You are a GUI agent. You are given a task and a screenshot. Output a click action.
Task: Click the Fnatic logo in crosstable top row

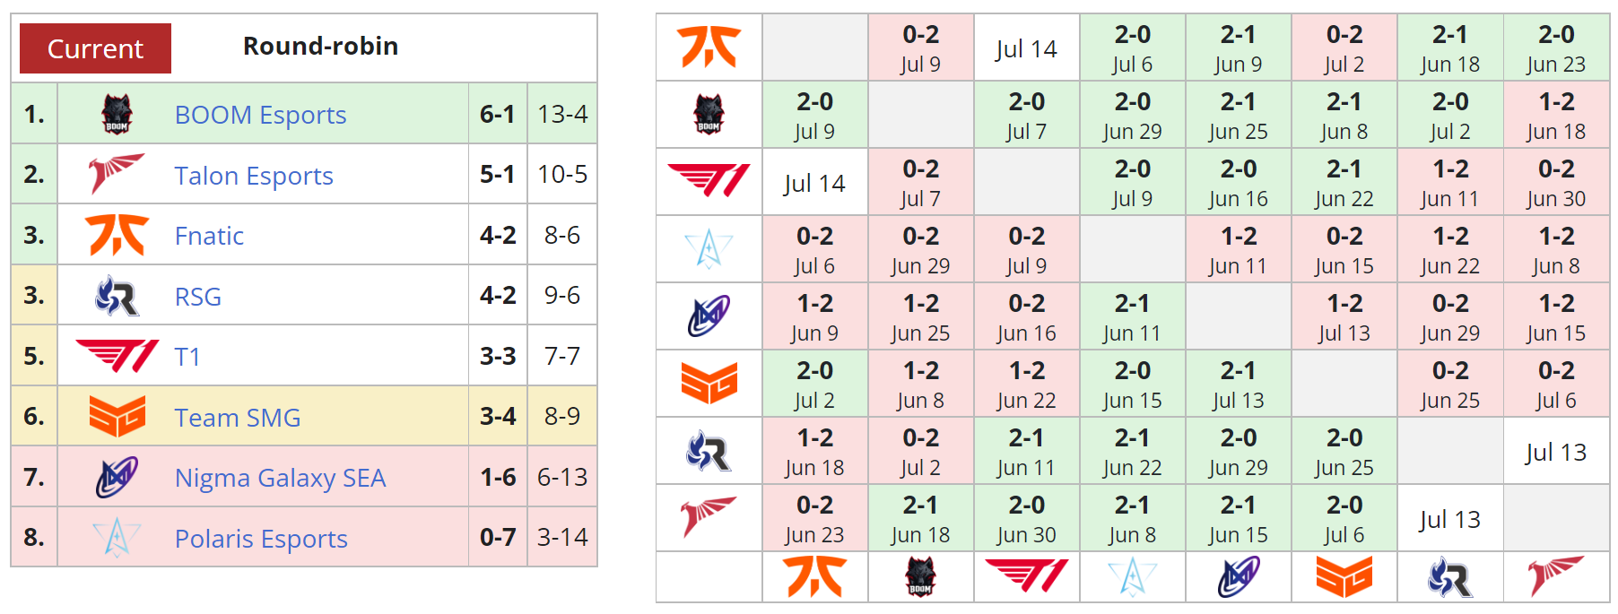click(709, 48)
